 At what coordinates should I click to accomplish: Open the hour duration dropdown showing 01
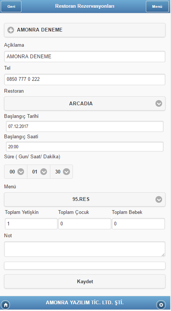[38, 172]
